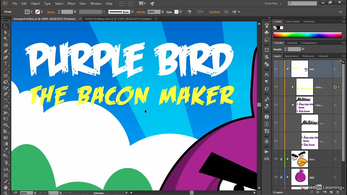Select the Artboard tool
This screenshot has height=195, width=347.
click(x=6, y=175)
